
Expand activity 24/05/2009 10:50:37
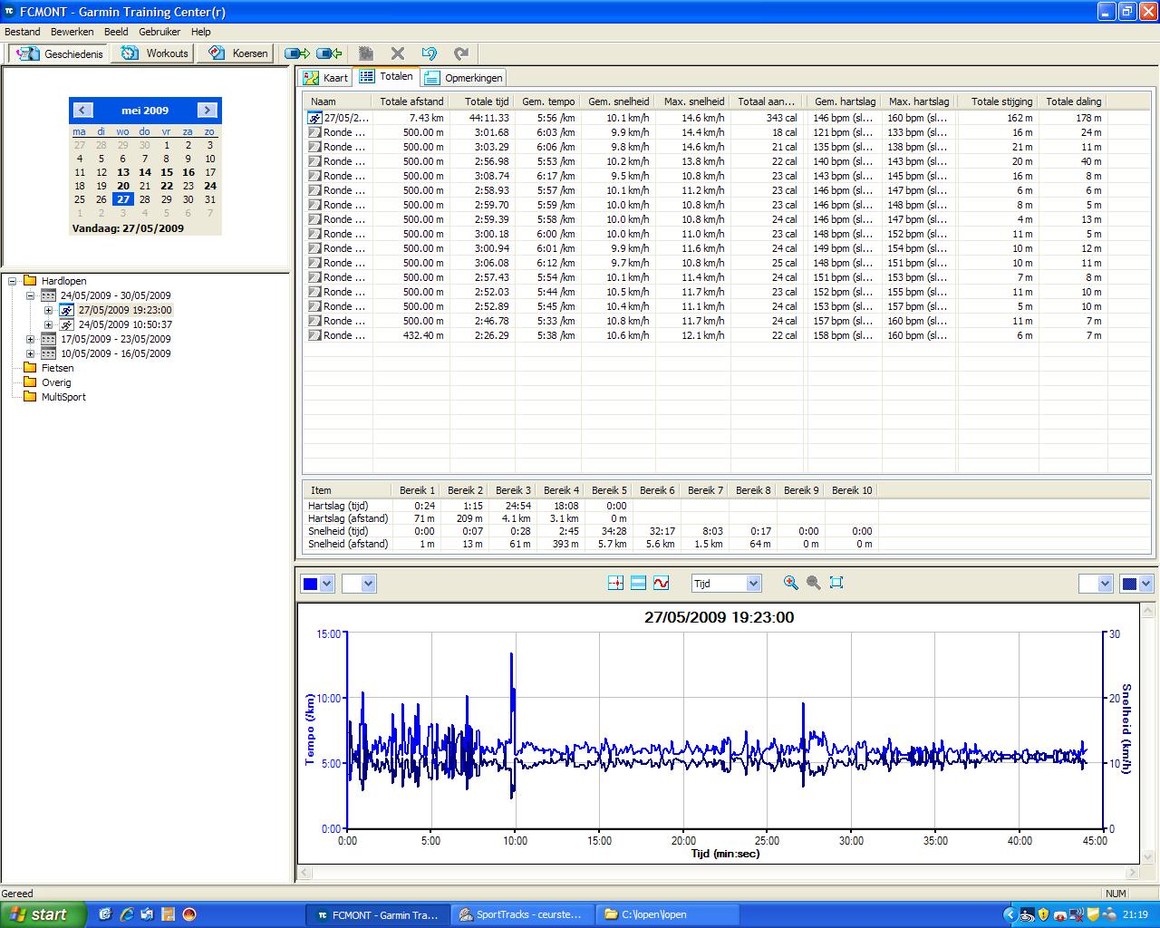pos(48,324)
